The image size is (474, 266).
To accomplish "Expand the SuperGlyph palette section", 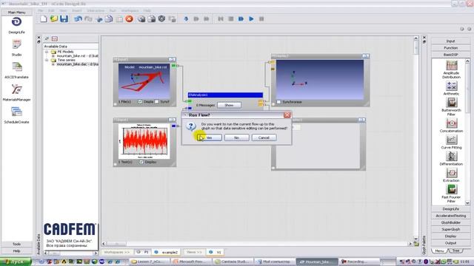I will click(451, 230).
